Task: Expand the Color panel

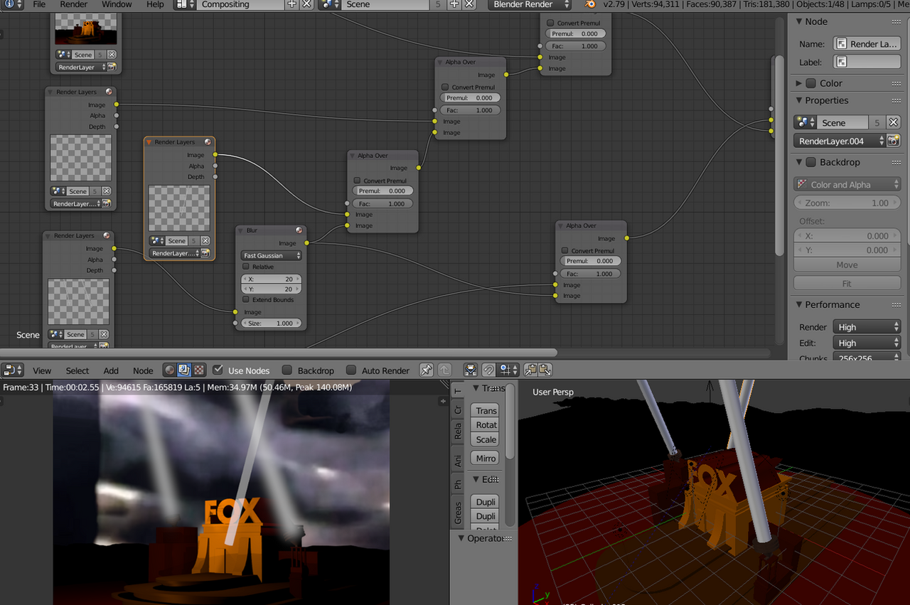Action: 799,83
